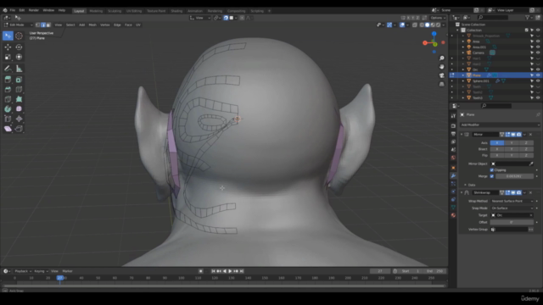Open the File menu

pos(13,10)
